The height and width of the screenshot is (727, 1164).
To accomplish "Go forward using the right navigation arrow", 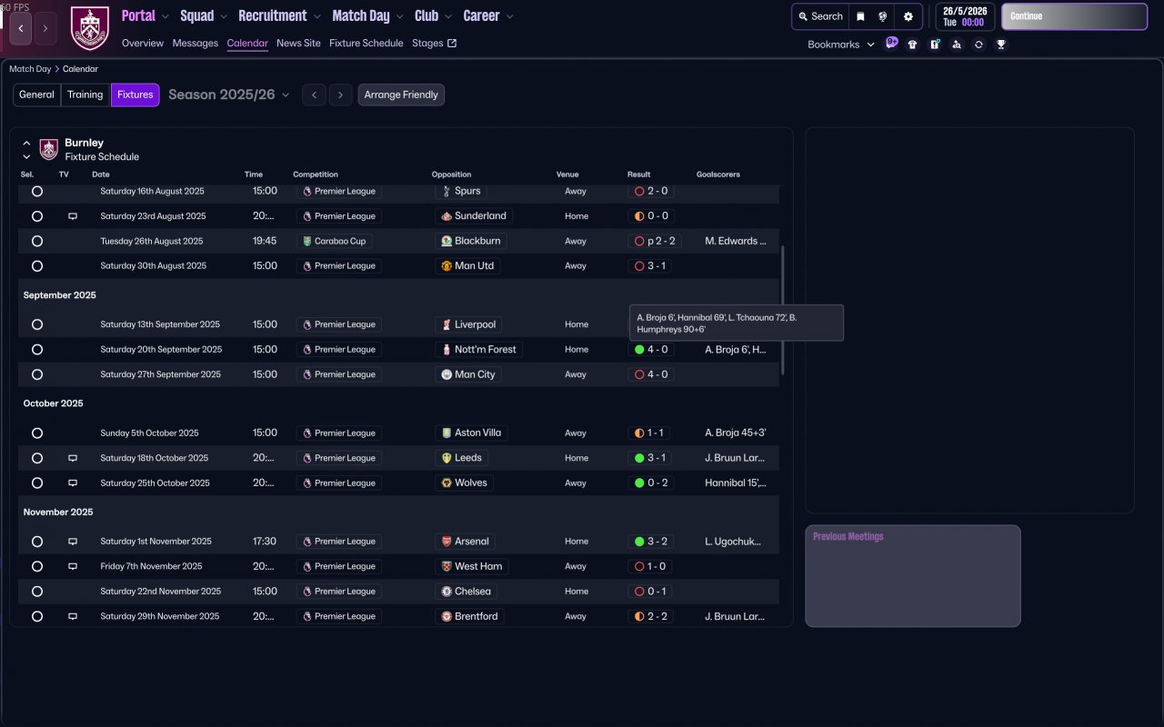I will point(45,29).
